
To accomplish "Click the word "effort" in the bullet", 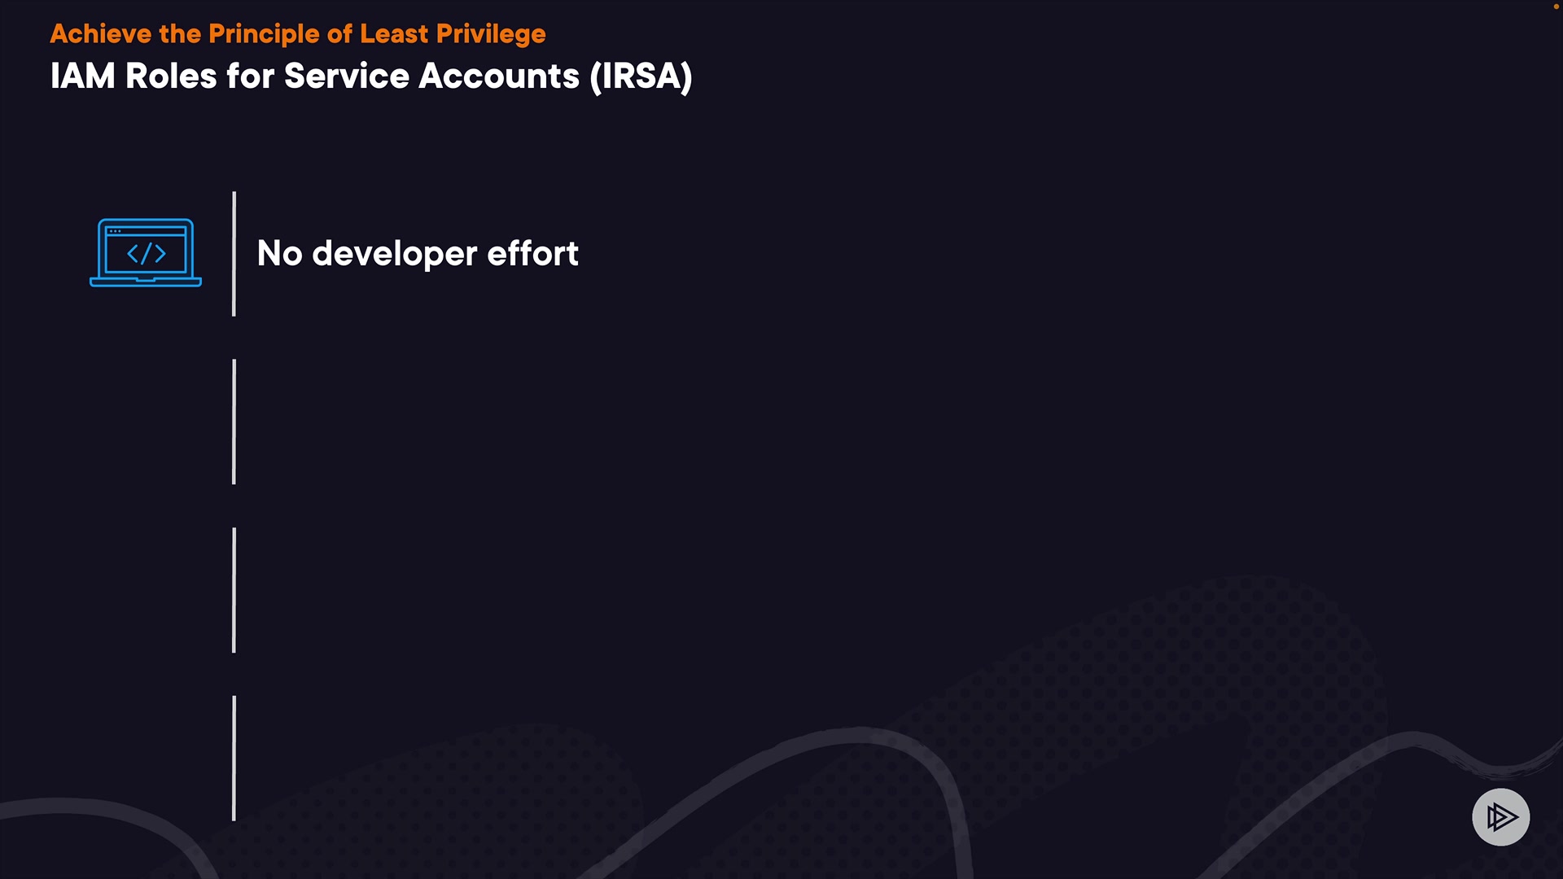I will point(532,253).
